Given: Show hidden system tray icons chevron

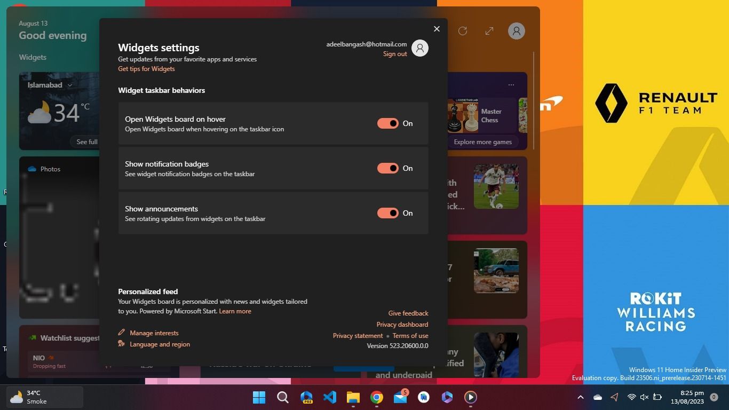Looking at the screenshot, I should [580, 397].
